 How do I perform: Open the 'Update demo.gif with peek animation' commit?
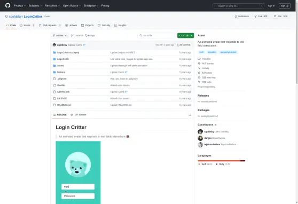point(129,66)
